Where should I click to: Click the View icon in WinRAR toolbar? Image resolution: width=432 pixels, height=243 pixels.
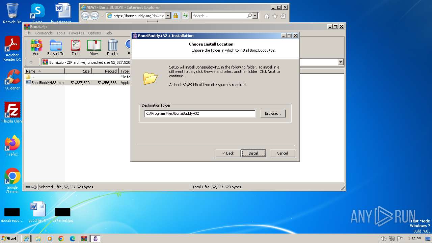tap(94, 48)
